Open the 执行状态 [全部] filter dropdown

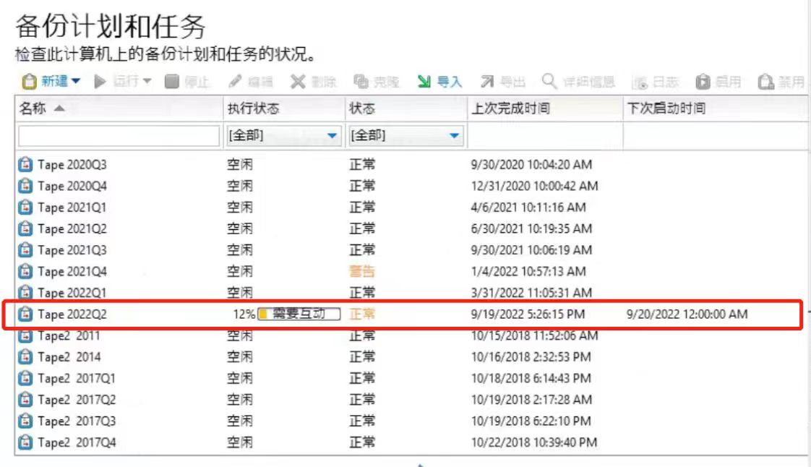click(283, 136)
